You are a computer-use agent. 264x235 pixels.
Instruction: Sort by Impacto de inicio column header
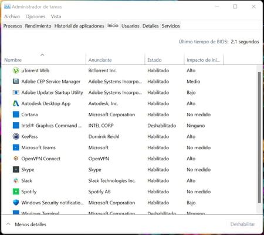204,60
